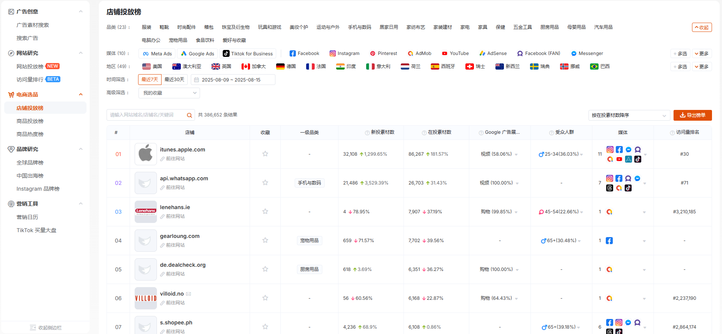Open 网站投放榜 in sidebar
Viewport: 722px width, 334px height.
[x=30, y=66]
